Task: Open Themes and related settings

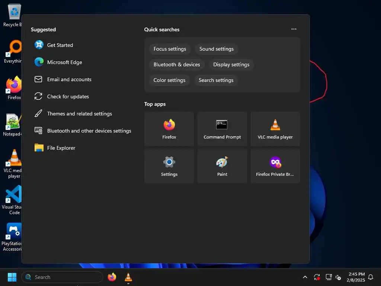Action: 73,114
